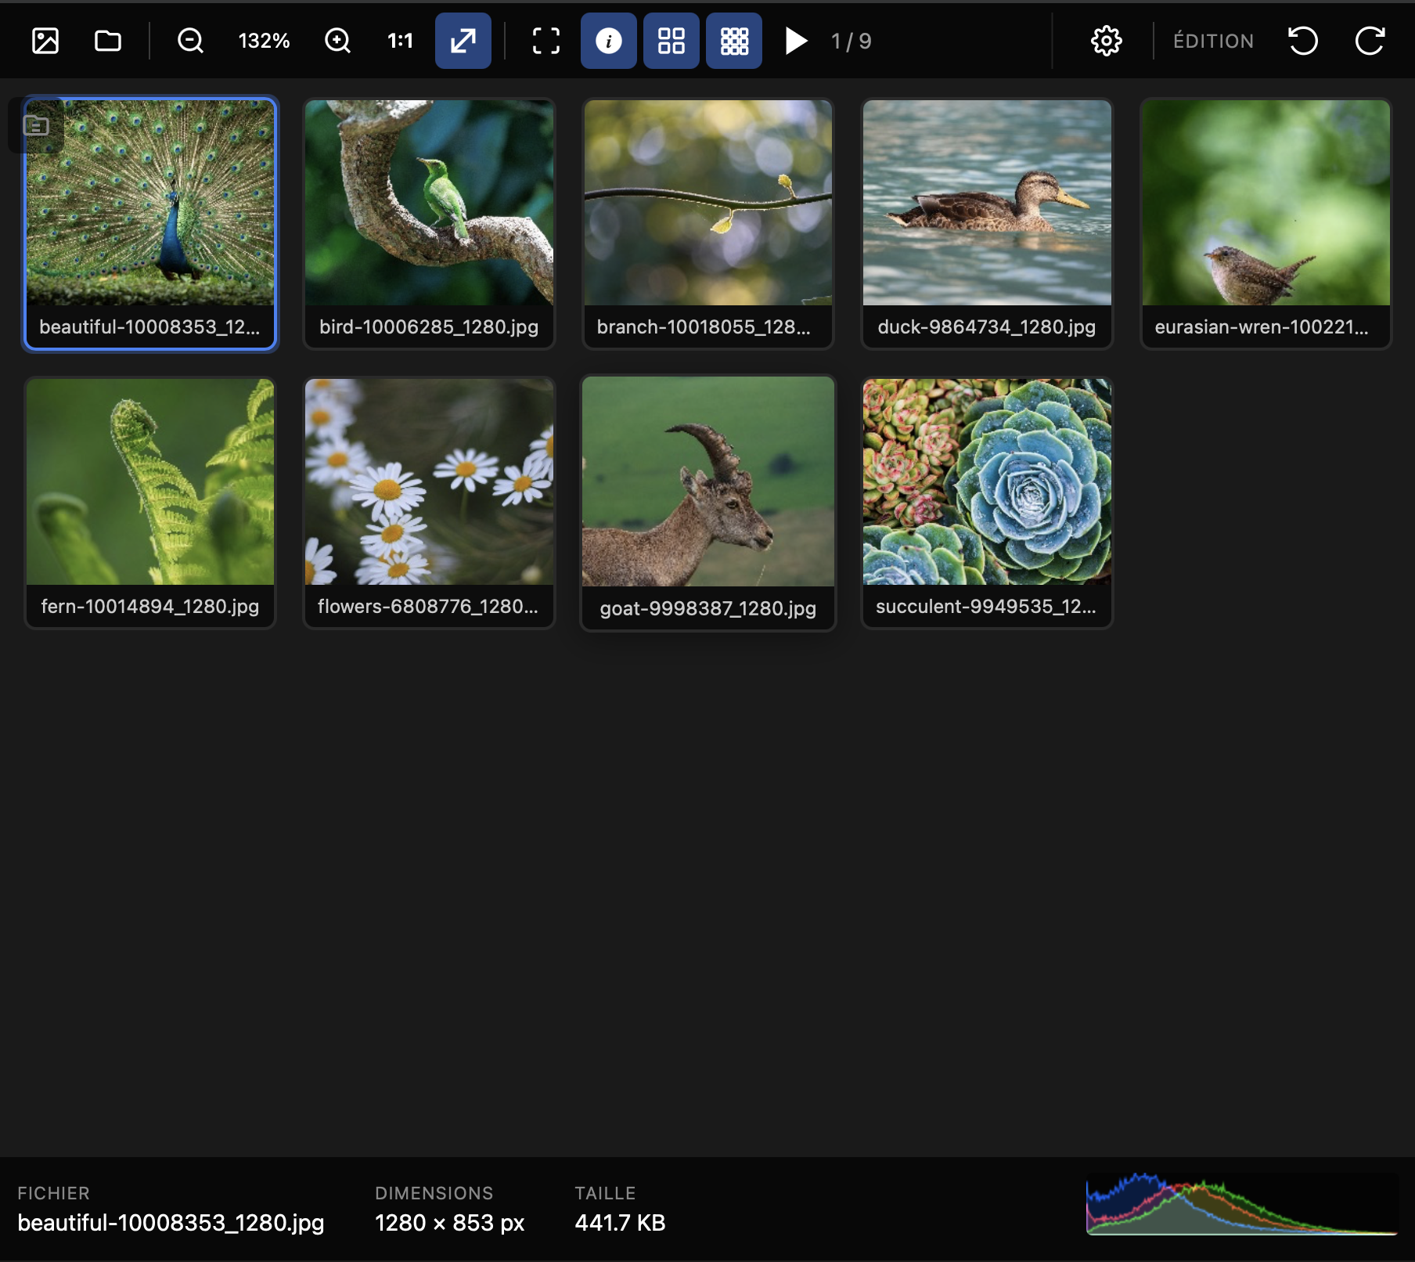Click the 132% zoom level indicator
Image resolution: width=1415 pixels, height=1262 pixels.
click(x=264, y=41)
